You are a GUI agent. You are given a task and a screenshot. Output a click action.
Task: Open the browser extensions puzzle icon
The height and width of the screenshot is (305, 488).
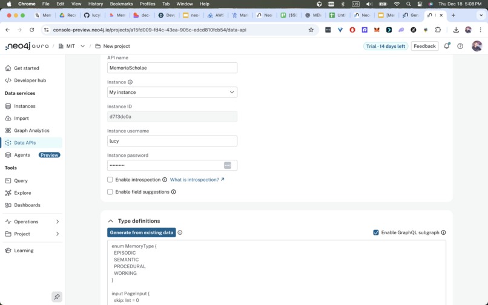pyautogui.click(x=438, y=30)
